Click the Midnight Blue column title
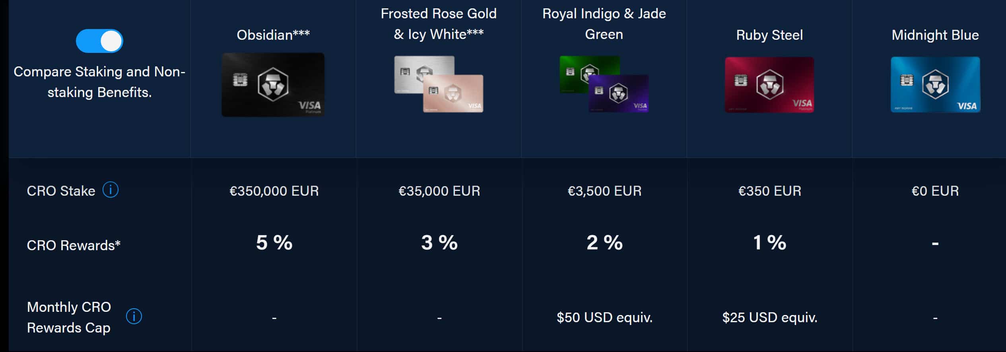Screen dimensions: 1006x352 [935, 35]
